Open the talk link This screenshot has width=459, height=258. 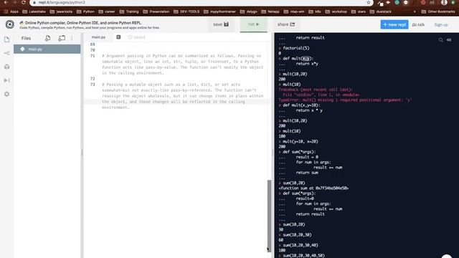(418, 25)
